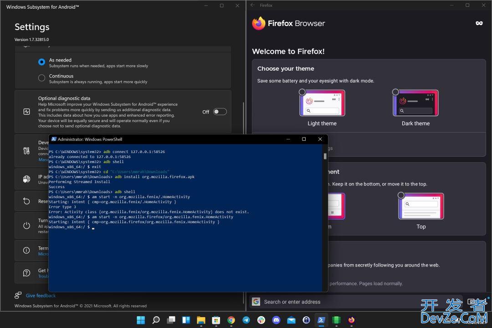Click the 'Optional diagnostic data' heading
Screen dimensions: 492x328
pyautogui.click(x=64, y=98)
